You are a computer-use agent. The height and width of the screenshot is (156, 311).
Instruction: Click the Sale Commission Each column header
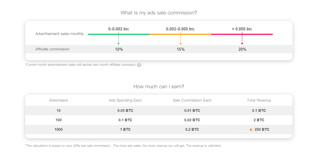point(192,100)
